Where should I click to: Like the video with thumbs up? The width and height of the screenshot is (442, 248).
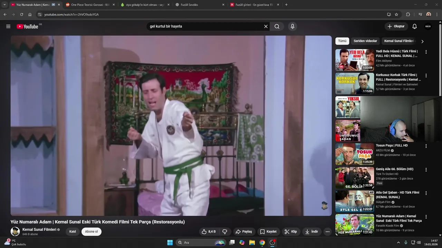pos(209,231)
